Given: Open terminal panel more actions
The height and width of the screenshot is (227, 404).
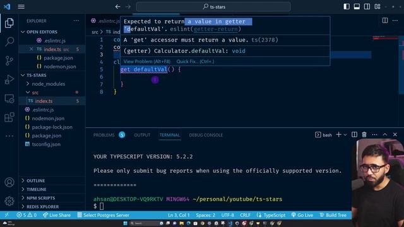Looking at the screenshot, I should (x=374, y=134).
